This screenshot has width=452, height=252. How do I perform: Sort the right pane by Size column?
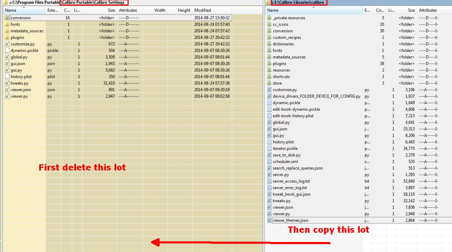(x=406, y=10)
